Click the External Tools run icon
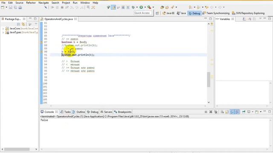The width and height of the screenshot is (273, 153). coord(149,7)
